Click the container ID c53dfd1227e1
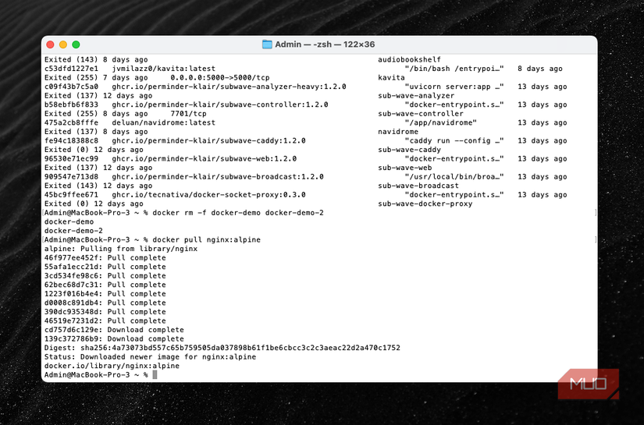Screen dimensions: 644x425 point(72,69)
